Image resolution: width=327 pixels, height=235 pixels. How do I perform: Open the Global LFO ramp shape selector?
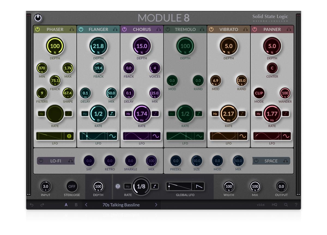tap(199, 186)
